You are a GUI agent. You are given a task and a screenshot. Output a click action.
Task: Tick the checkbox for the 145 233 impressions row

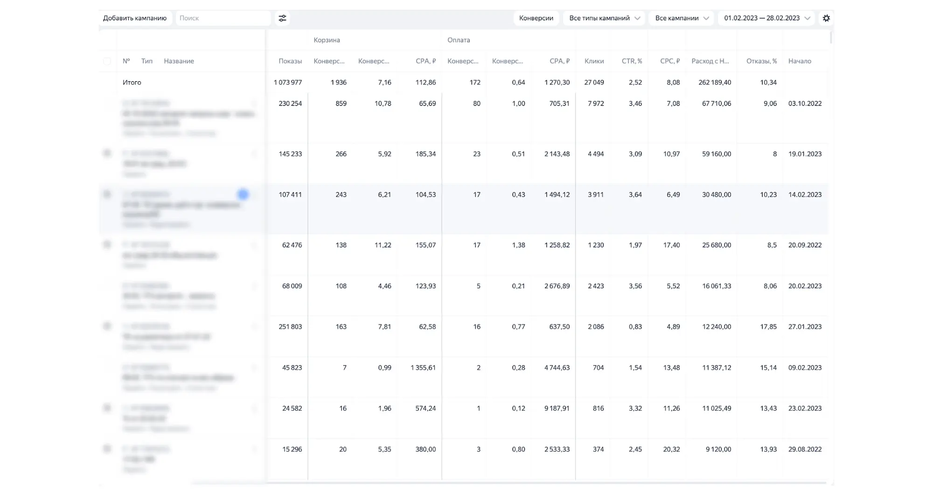(x=107, y=154)
